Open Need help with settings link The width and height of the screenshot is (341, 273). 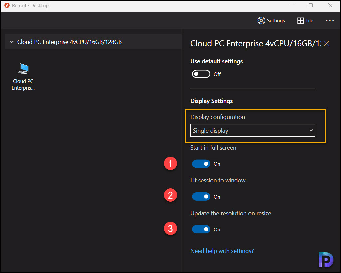click(222, 251)
